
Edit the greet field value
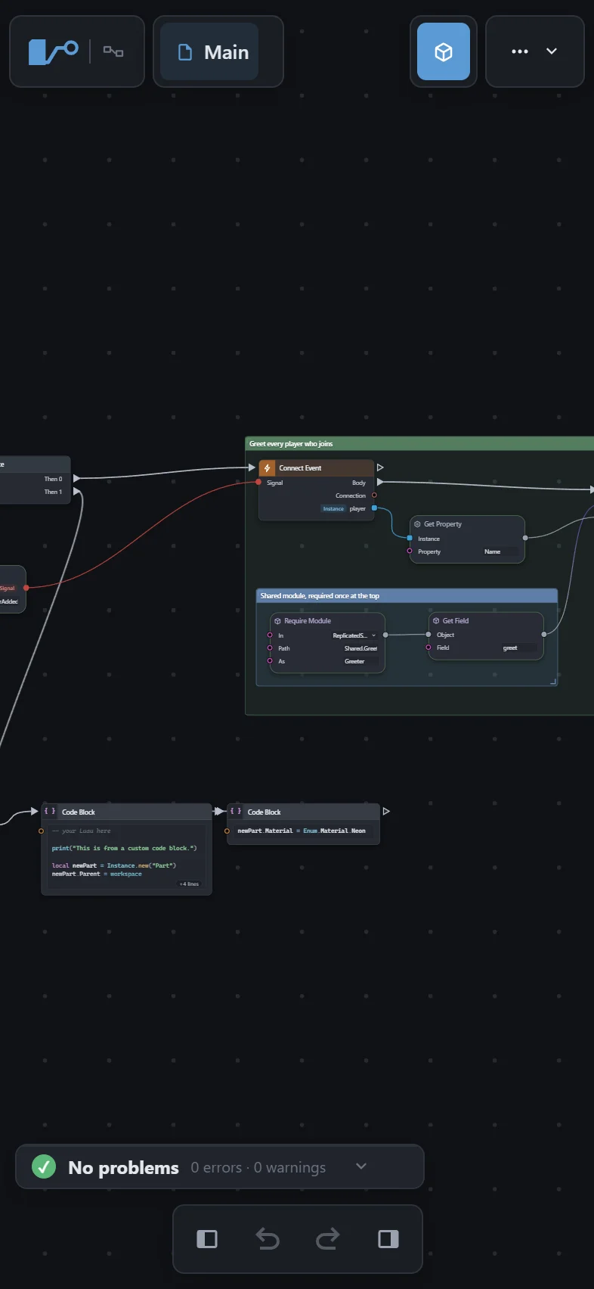click(518, 648)
